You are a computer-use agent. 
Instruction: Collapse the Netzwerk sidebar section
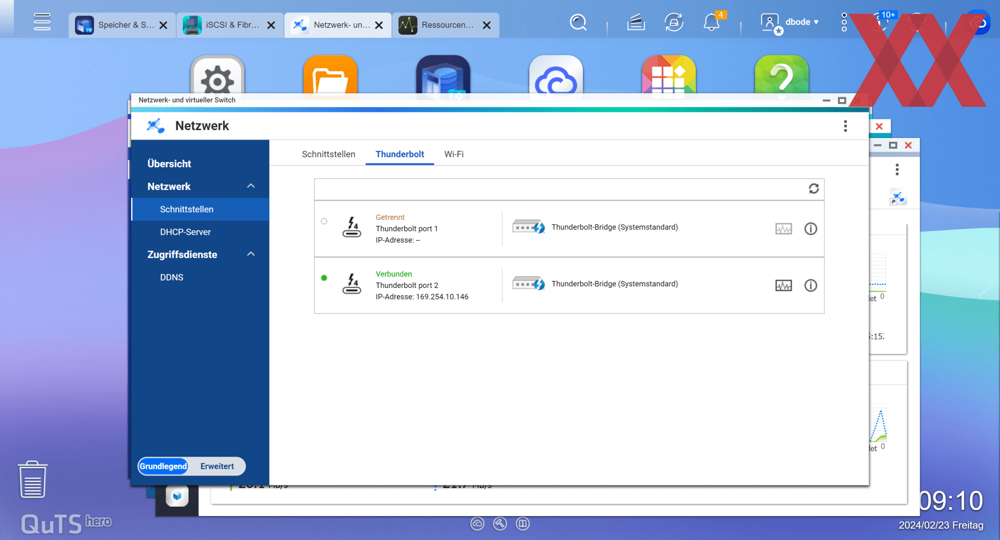pos(251,186)
